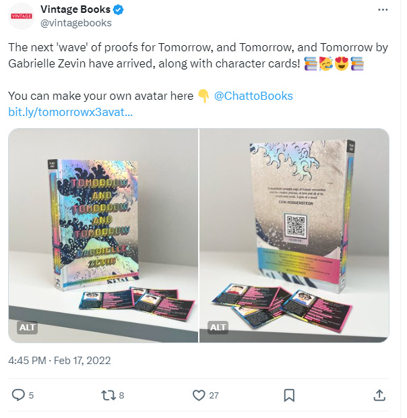Click the blue verified badge
This screenshot has height=418, width=407.
119,10
